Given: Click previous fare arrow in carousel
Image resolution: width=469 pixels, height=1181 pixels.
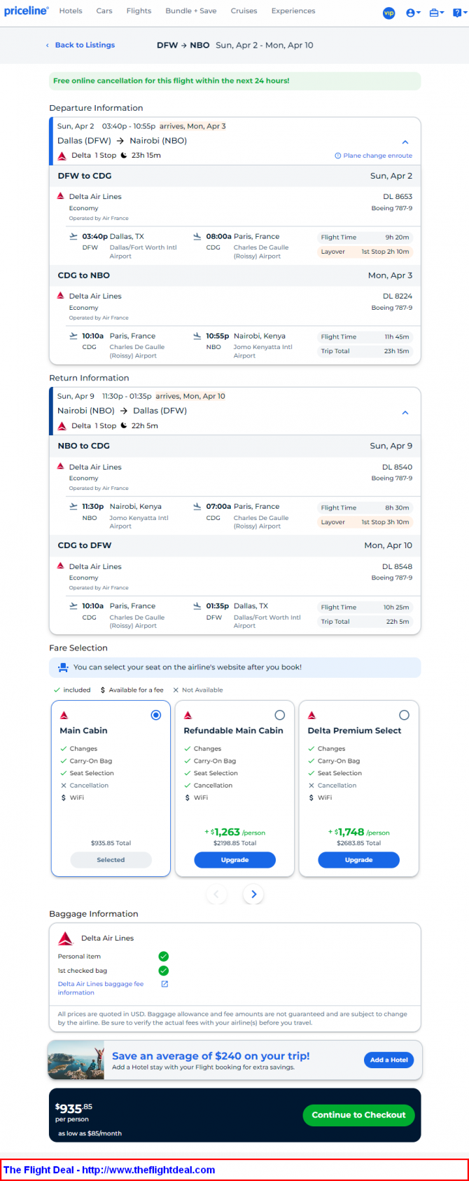Looking at the screenshot, I should (216, 894).
